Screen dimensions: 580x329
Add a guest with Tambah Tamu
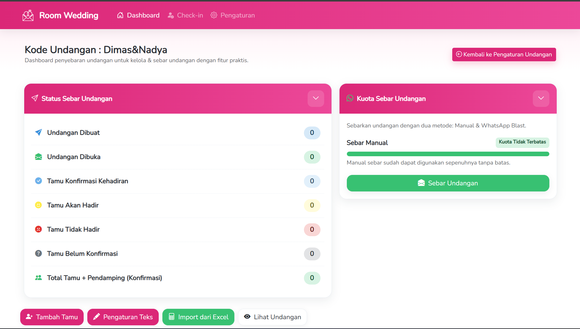point(52,317)
